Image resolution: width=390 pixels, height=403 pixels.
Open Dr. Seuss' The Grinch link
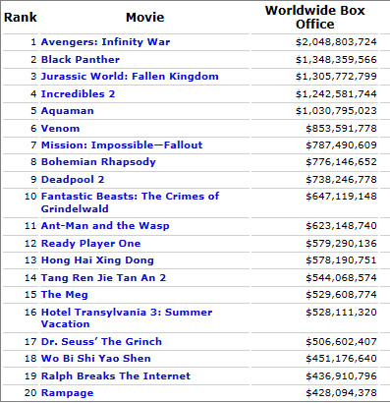click(x=101, y=341)
